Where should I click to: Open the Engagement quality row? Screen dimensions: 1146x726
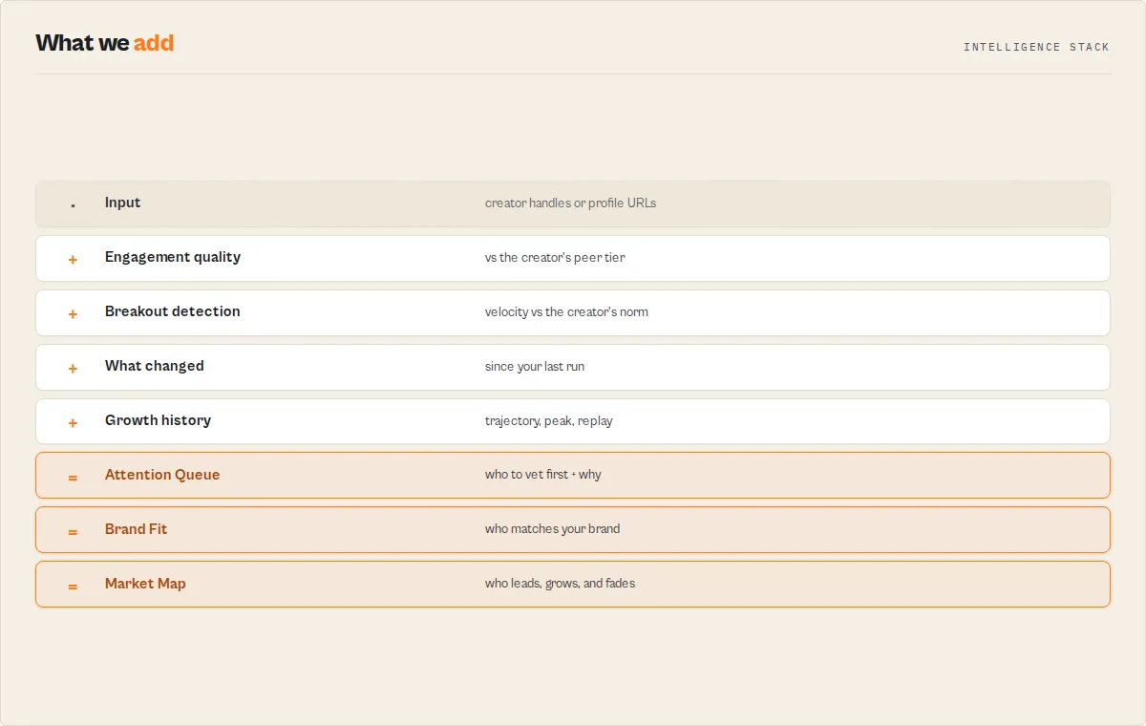click(x=573, y=258)
